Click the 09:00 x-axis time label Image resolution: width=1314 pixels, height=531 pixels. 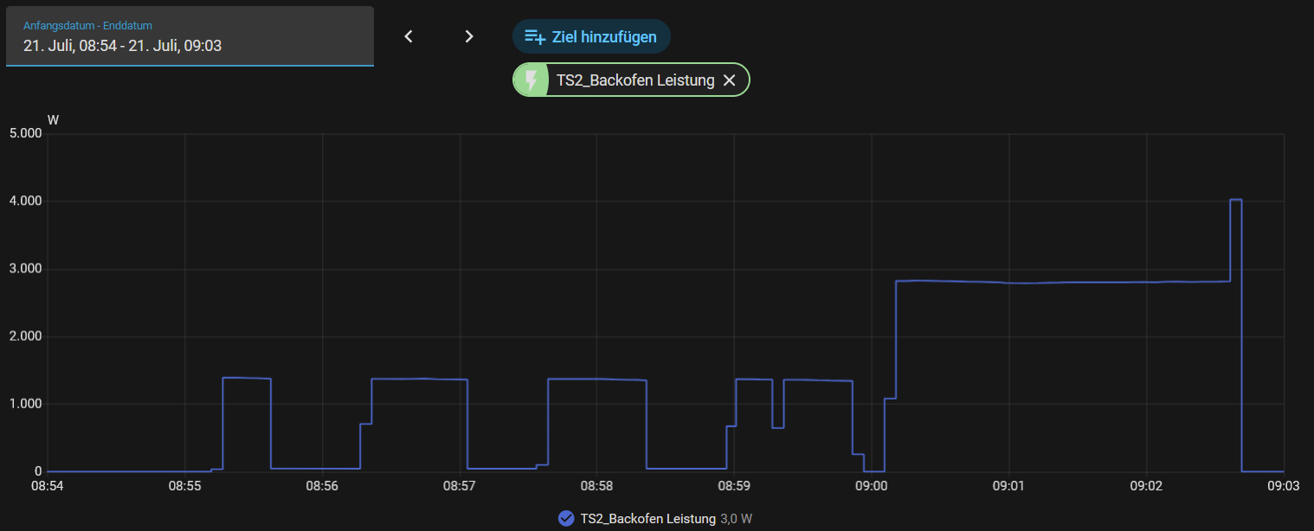(x=871, y=487)
